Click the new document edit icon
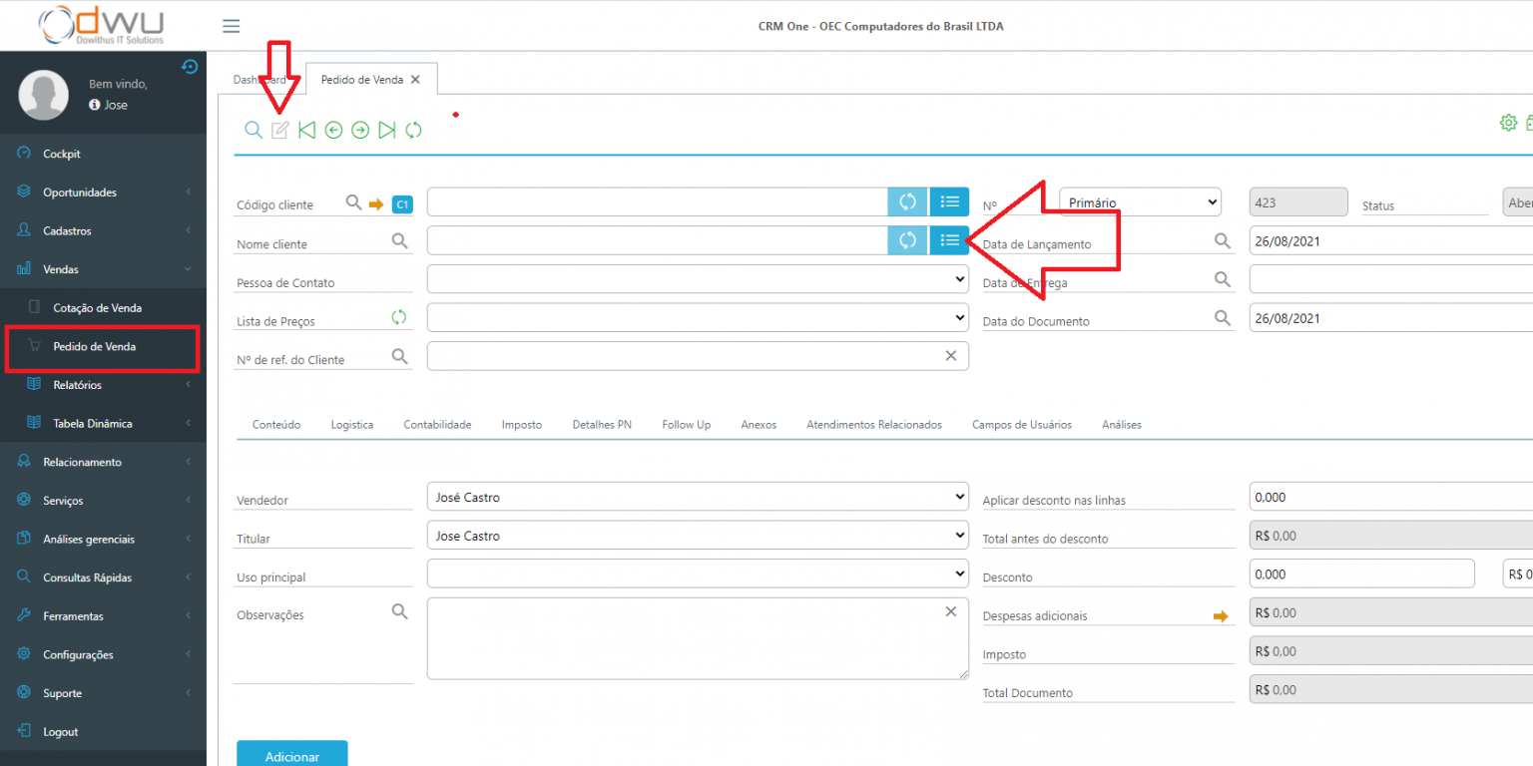 [x=280, y=130]
